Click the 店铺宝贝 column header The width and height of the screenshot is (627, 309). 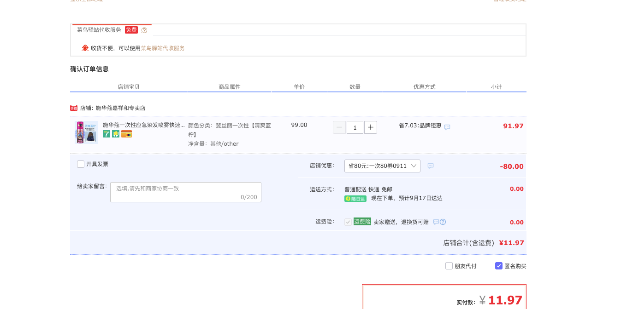(129, 87)
